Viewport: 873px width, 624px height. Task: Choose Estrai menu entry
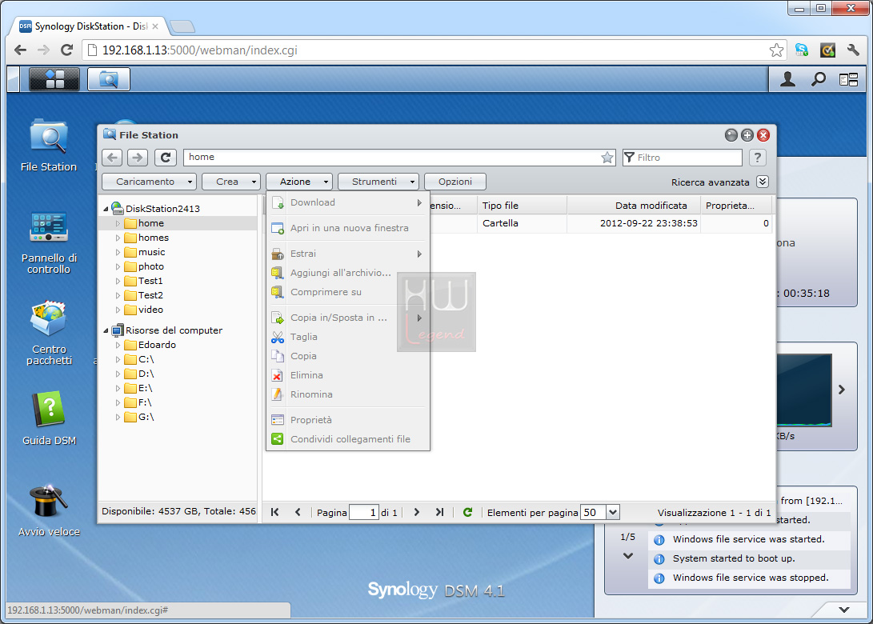click(348, 254)
